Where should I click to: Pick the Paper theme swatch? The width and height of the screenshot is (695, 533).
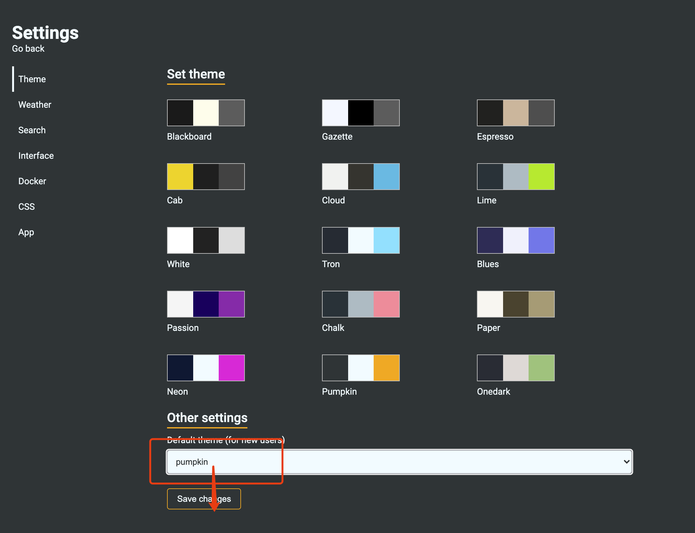click(x=516, y=304)
